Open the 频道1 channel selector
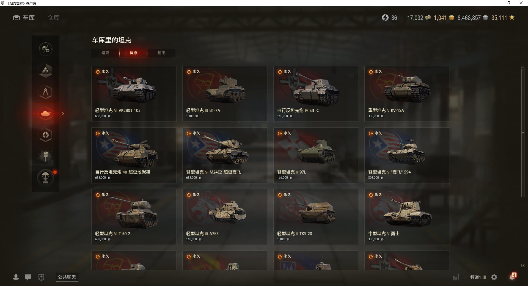 pyautogui.click(x=478, y=277)
